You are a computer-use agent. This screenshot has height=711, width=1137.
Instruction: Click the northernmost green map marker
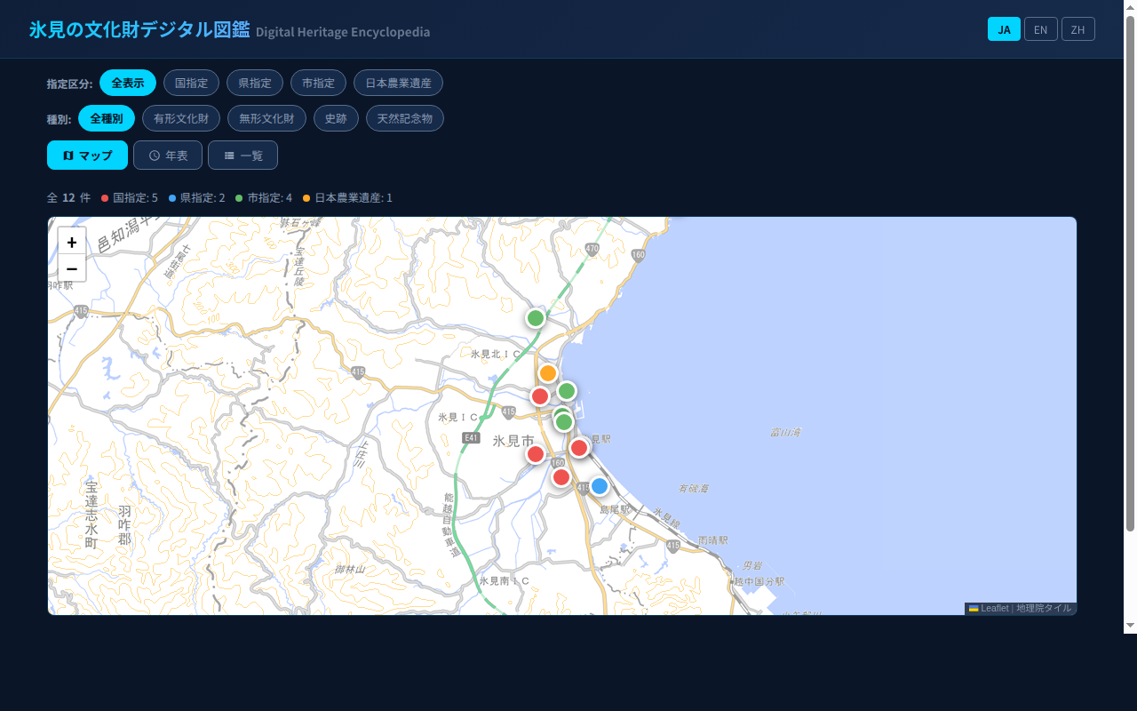point(536,318)
